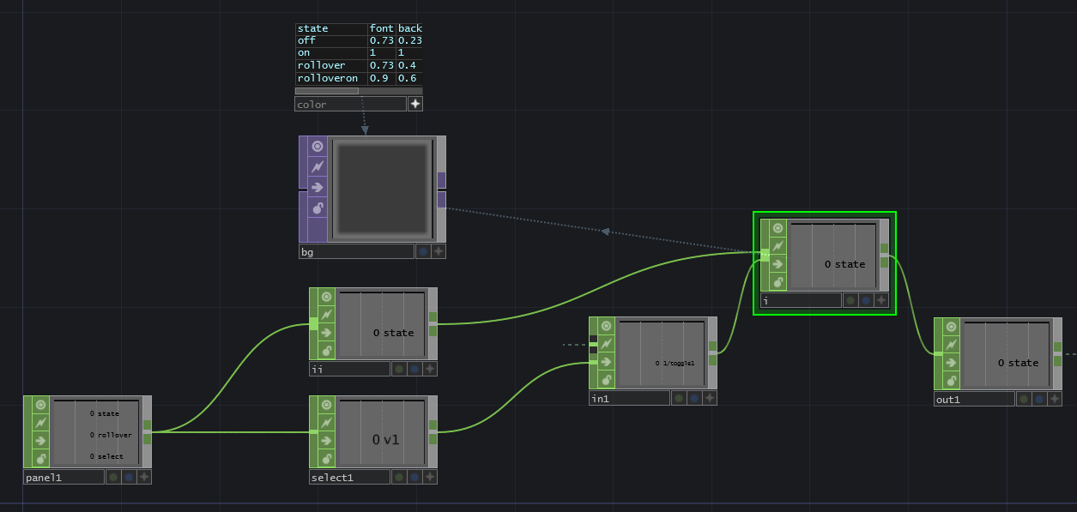Click the bypass arrow flag on select1 node

pyautogui.click(x=326, y=441)
